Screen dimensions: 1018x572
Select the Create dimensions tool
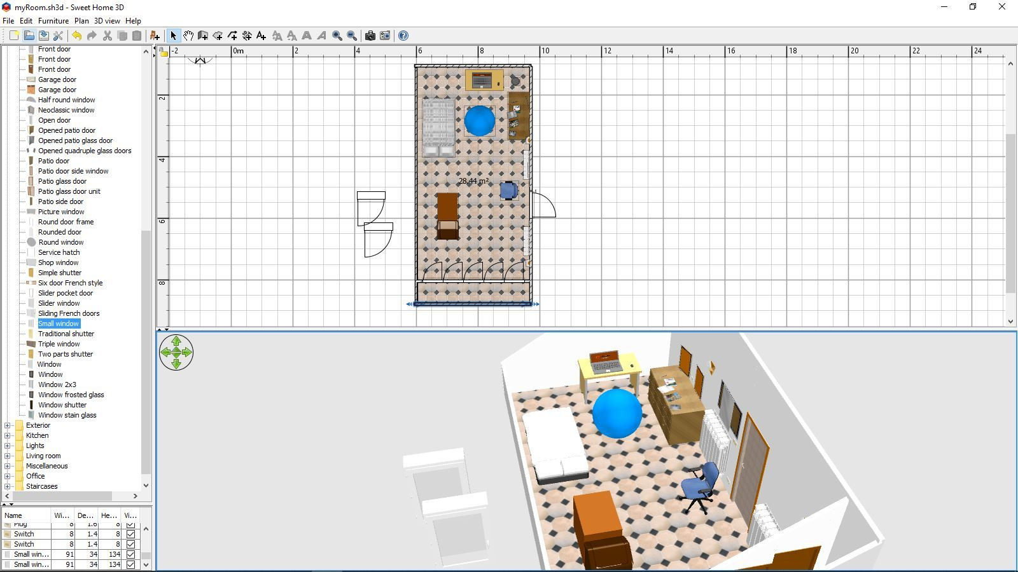click(x=247, y=36)
